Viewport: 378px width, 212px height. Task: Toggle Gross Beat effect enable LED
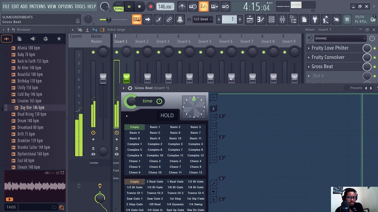375,67
